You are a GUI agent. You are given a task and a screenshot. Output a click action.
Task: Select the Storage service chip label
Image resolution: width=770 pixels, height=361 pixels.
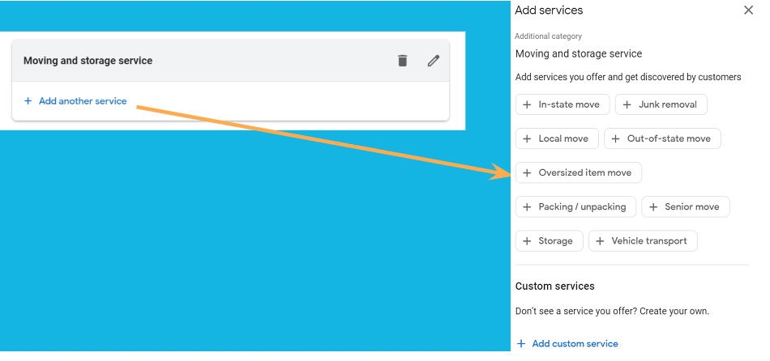click(555, 240)
